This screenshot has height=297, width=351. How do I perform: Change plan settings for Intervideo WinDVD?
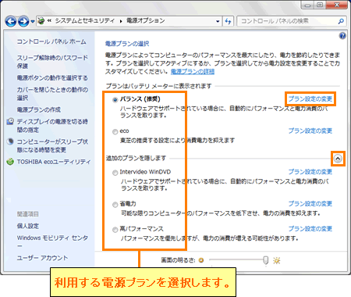(310, 172)
